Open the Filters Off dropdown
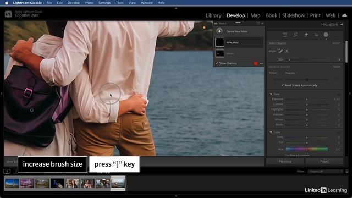352x198 pixels. [x=326, y=172]
